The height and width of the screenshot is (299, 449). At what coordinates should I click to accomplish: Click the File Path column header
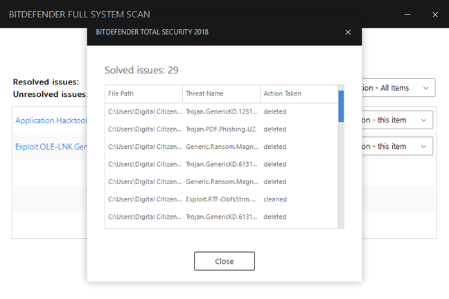pos(143,93)
